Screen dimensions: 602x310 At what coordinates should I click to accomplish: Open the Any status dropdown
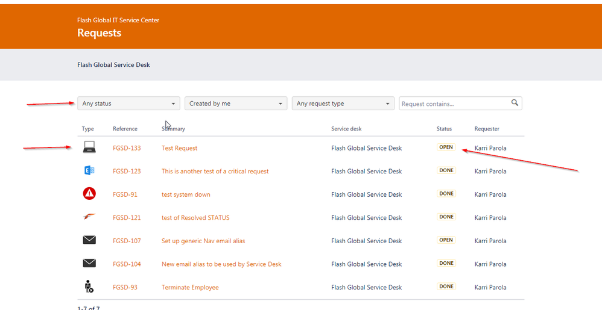[x=128, y=104]
